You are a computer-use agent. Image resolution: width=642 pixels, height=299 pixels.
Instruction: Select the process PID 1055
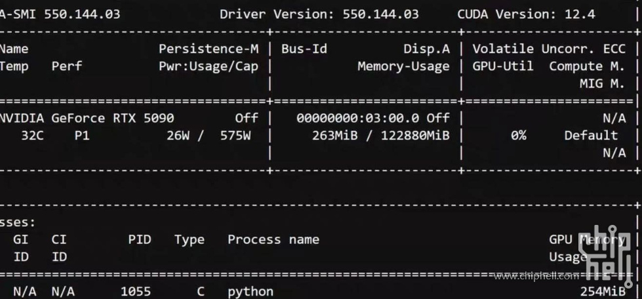(136, 292)
